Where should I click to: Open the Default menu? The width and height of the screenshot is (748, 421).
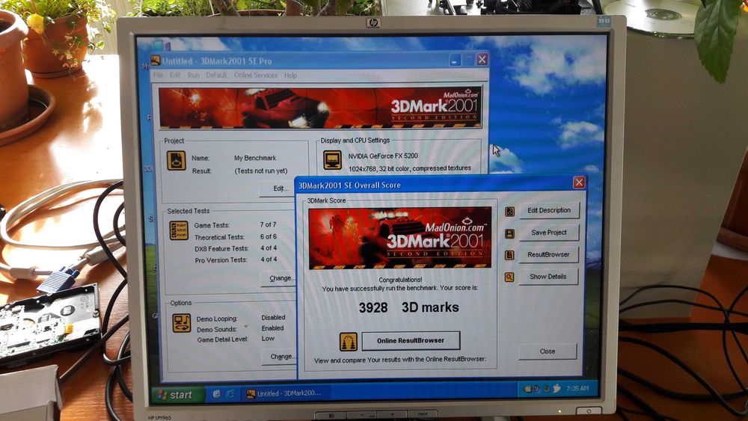click(x=216, y=75)
